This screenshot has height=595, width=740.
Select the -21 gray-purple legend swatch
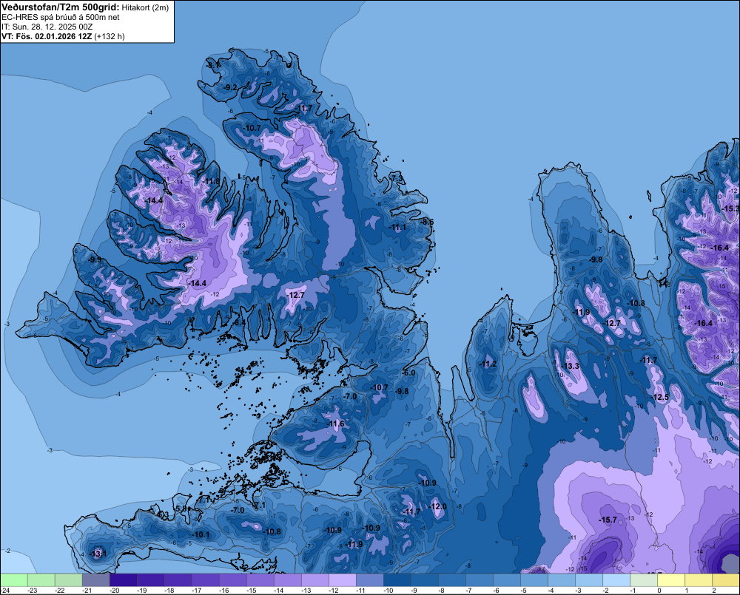[95, 579]
